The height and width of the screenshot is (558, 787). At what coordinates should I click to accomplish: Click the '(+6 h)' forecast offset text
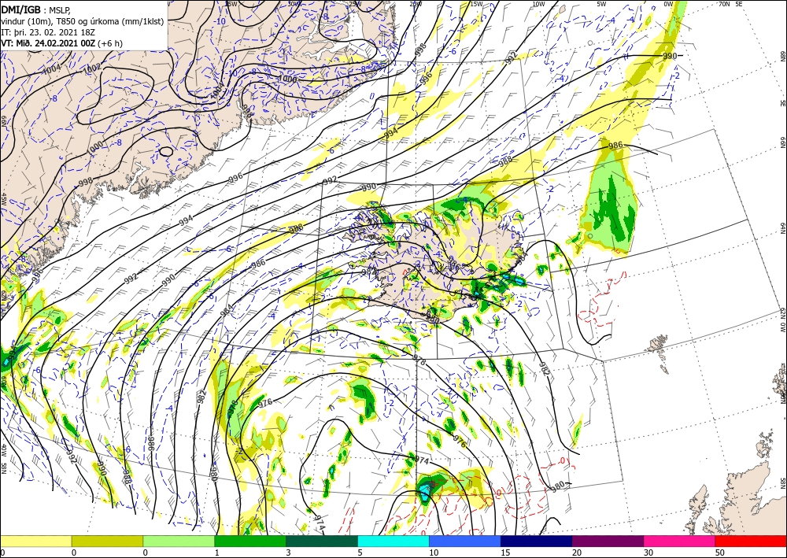[x=110, y=43]
